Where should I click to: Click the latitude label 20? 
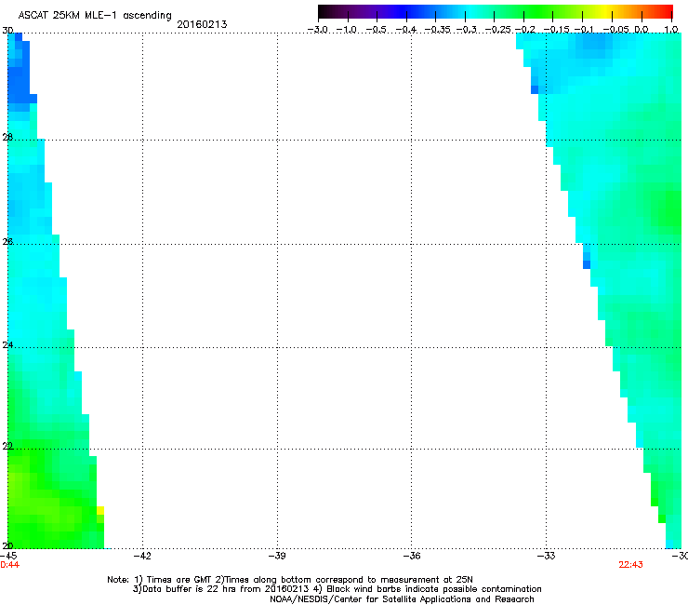[7, 545]
